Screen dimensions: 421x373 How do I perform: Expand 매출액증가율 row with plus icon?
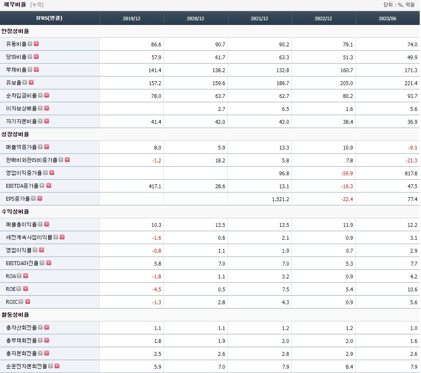pos(47,147)
